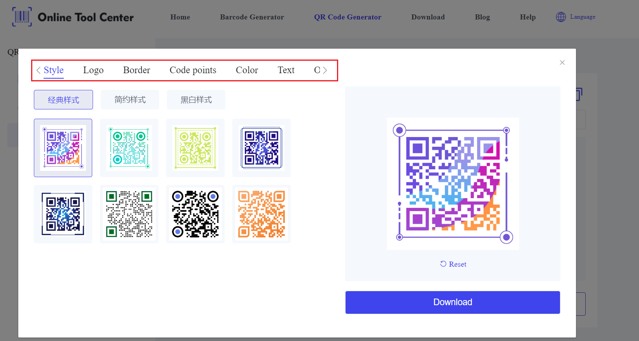Open the Blog navigation link

(x=483, y=17)
